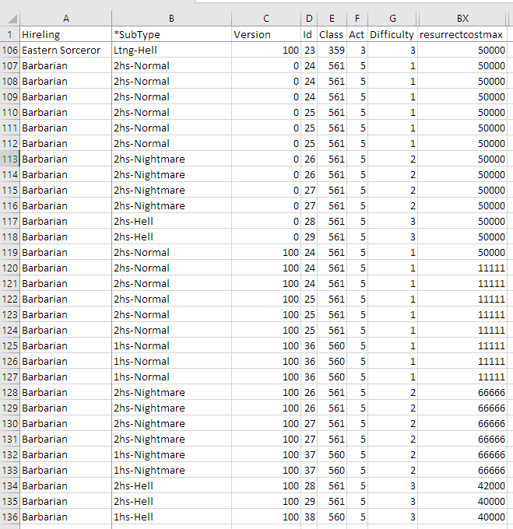This screenshot has height=529, width=513.
Task: Select row 106 header number
Action: click(9, 50)
